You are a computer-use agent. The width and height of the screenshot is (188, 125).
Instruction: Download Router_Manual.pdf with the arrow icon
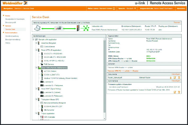pyautogui.click(x=170, y=78)
